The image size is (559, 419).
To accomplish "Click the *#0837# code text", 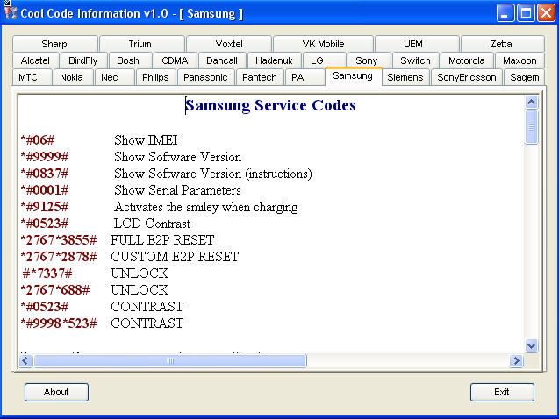I will pos(45,174).
